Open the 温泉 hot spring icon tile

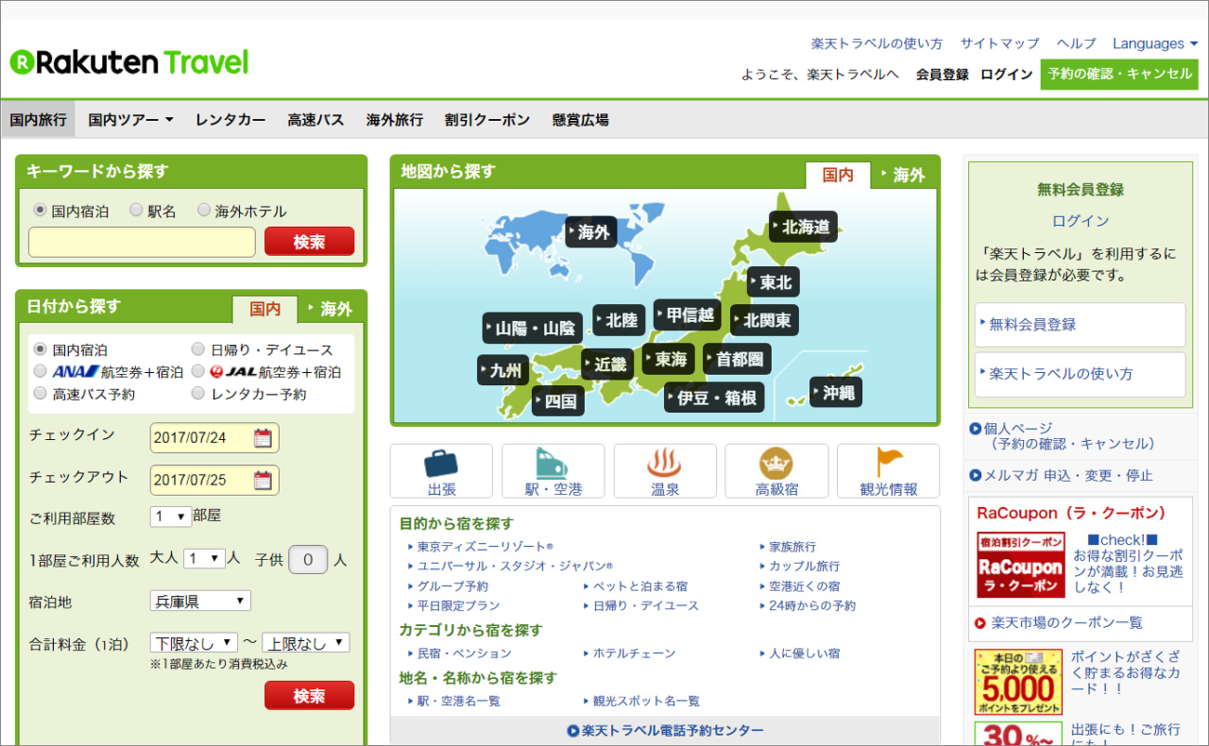(665, 471)
